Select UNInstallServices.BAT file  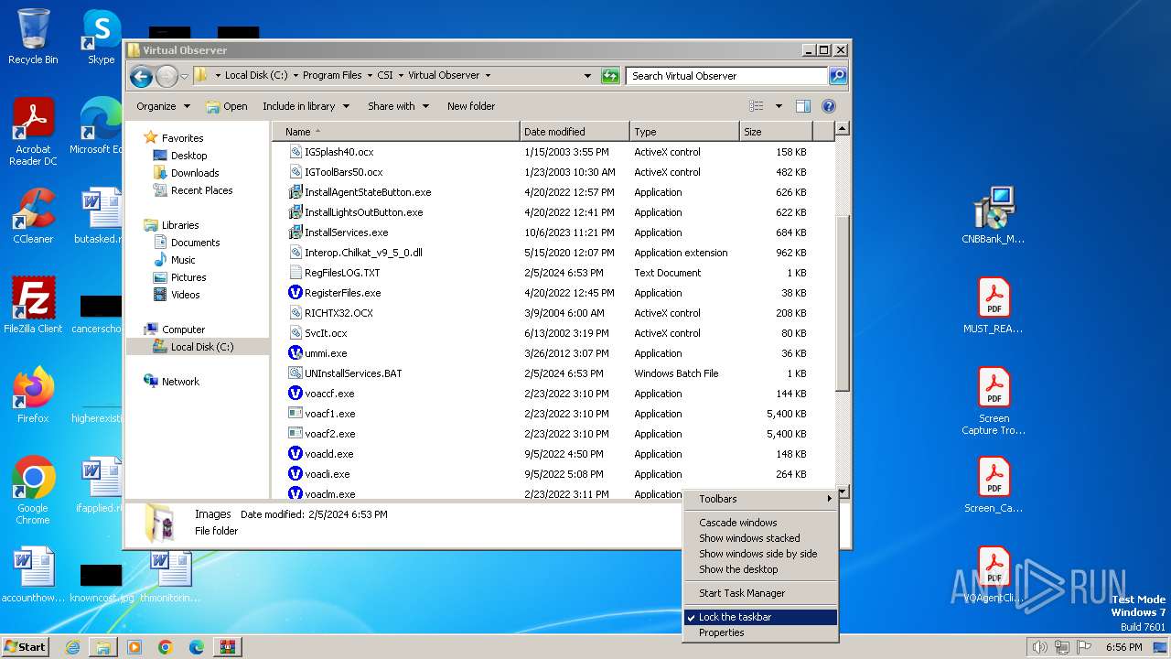click(353, 373)
